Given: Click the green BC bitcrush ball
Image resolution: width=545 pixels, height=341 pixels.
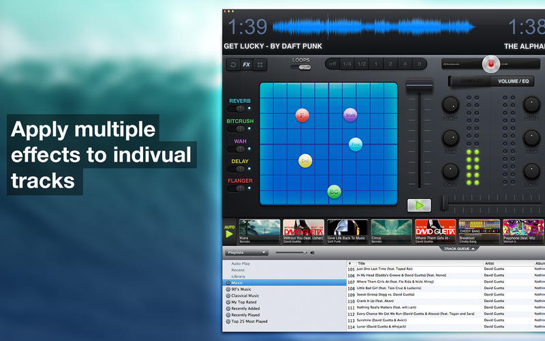Looking at the screenshot, I should pos(334,192).
